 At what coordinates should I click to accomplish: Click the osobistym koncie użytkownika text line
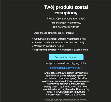pos(66,89)
